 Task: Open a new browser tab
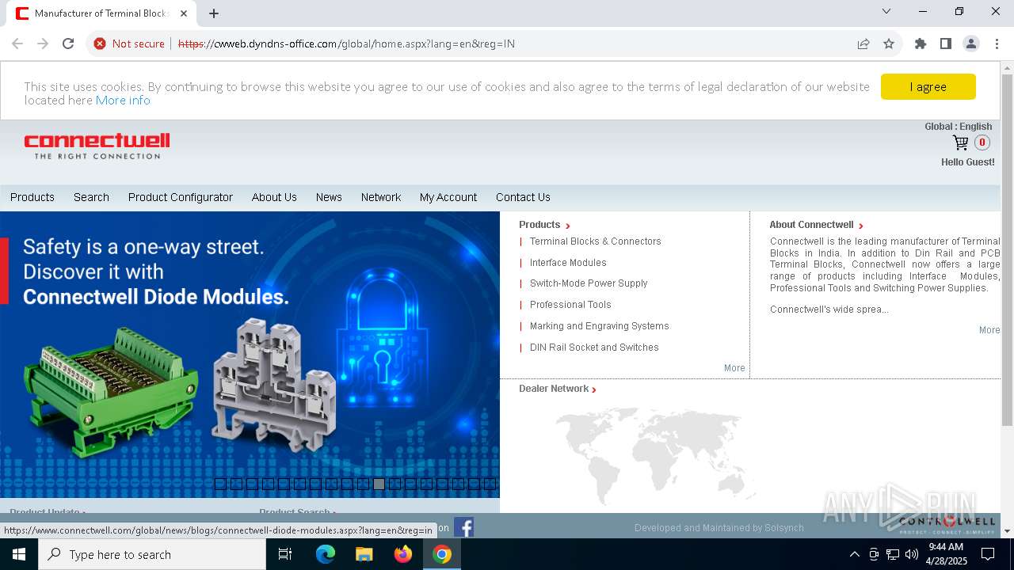pos(214,13)
